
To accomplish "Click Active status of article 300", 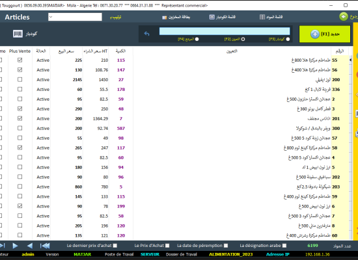I will [x=43, y=129].
